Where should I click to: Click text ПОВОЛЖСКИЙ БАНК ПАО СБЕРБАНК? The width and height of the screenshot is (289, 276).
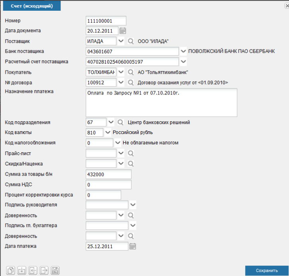(x=232, y=51)
